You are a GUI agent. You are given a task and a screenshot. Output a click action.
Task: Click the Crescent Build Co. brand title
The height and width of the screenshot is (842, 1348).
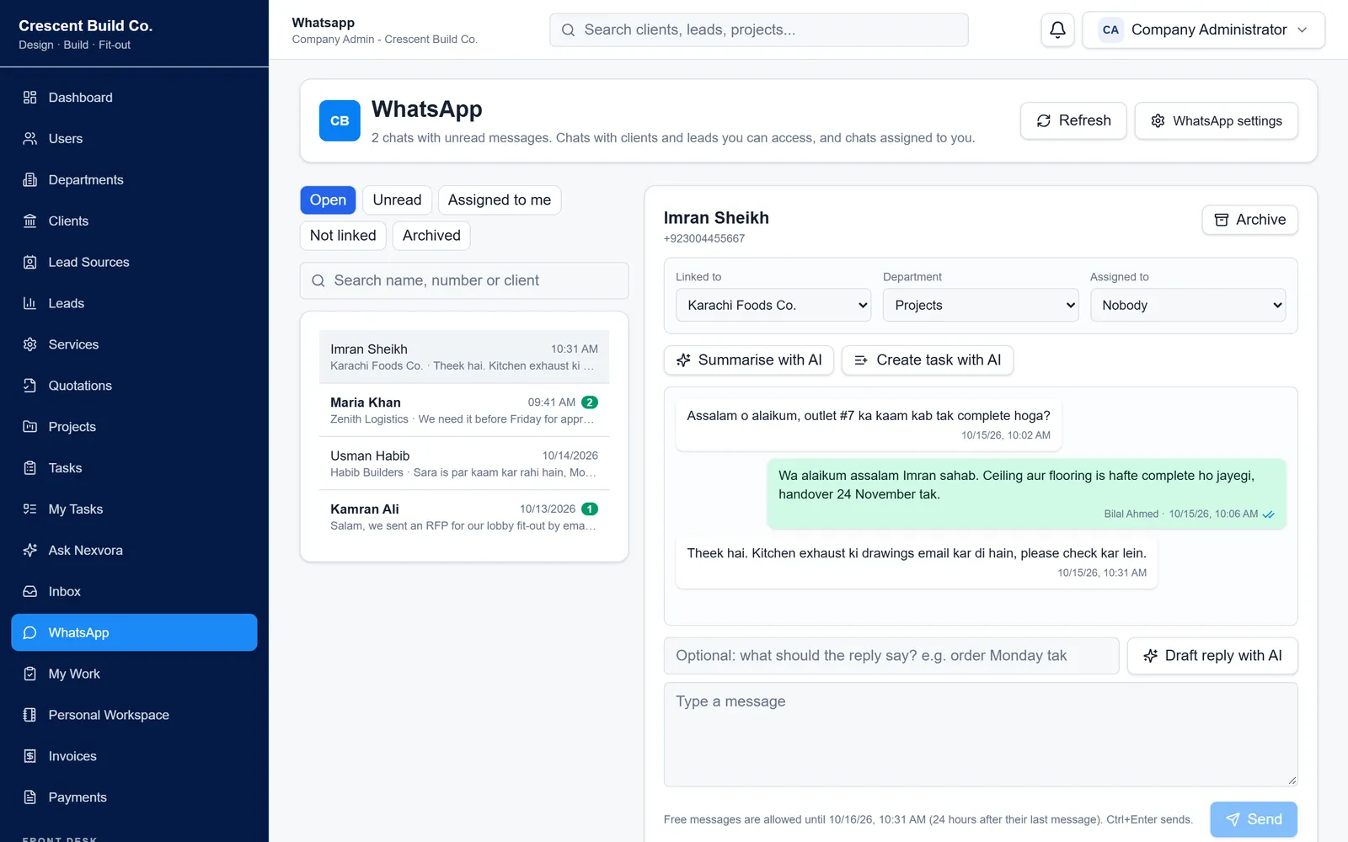[x=86, y=26]
